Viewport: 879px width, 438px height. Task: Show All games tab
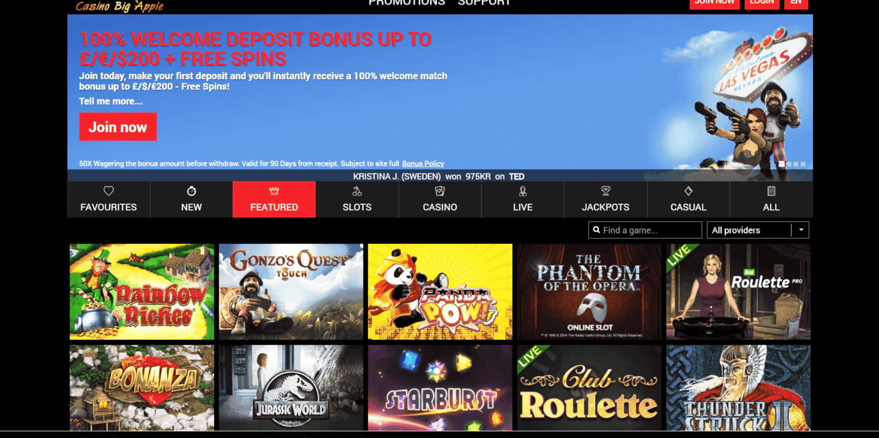coord(771,199)
